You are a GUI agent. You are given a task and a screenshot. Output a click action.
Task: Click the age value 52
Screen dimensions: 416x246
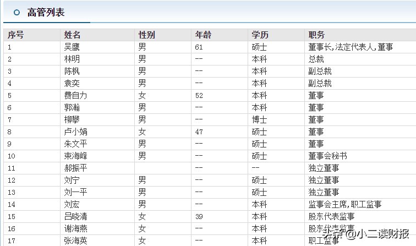(x=199, y=96)
